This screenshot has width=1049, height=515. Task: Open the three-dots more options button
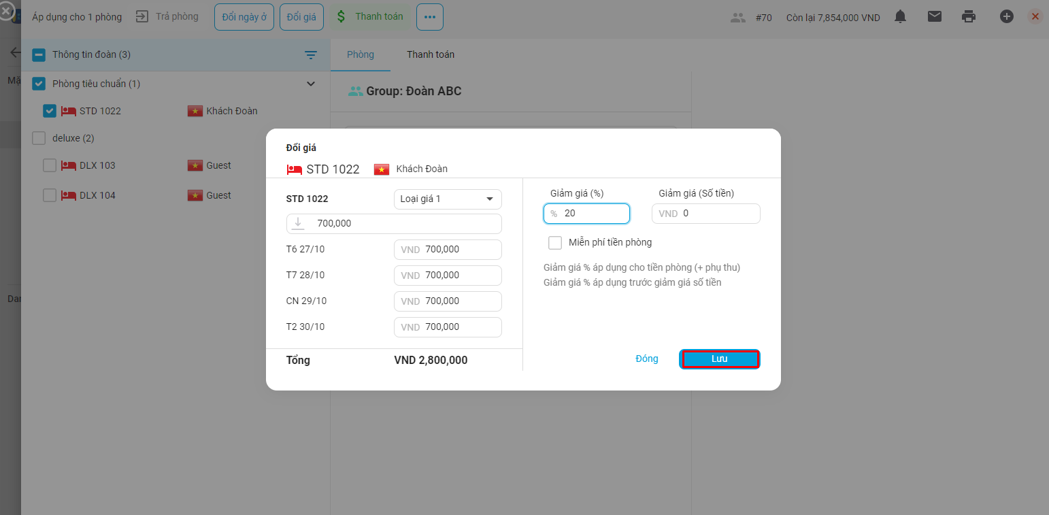coord(429,17)
